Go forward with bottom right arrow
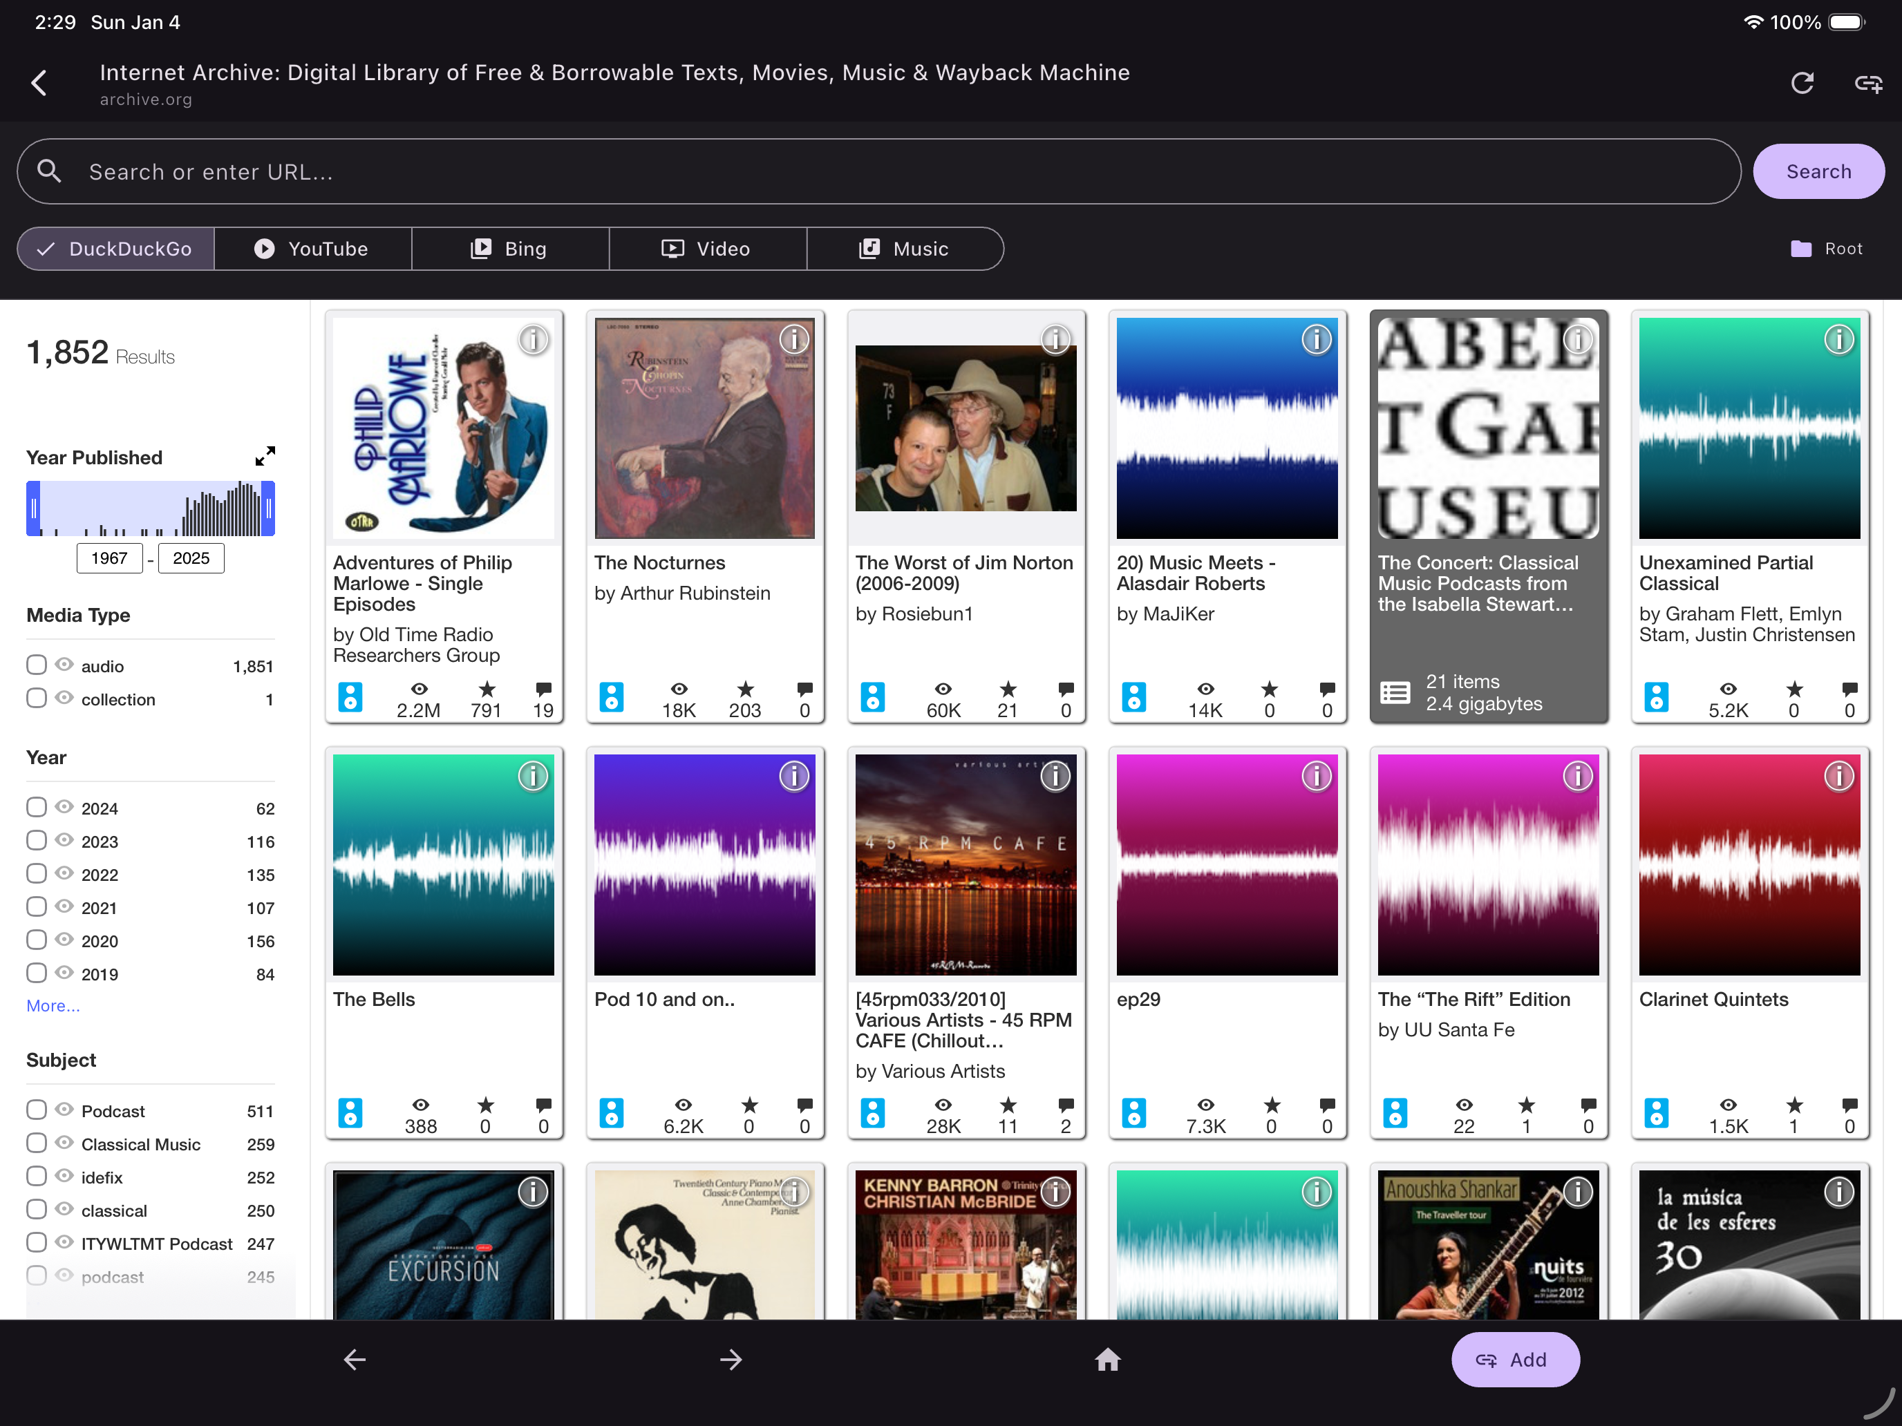The width and height of the screenshot is (1902, 1426). (x=731, y=1359)
